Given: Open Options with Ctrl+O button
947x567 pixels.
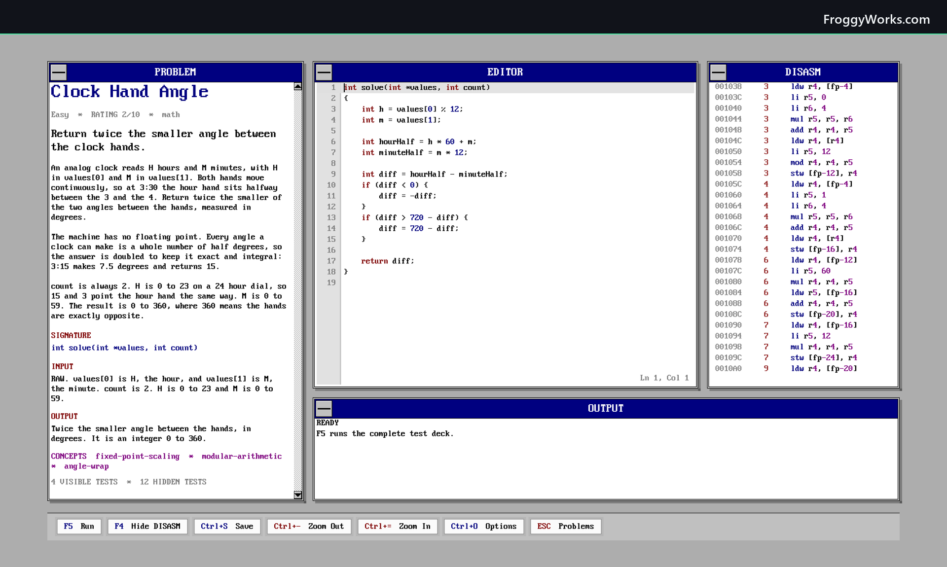Looking at the screenshot, I should (484, 527).
